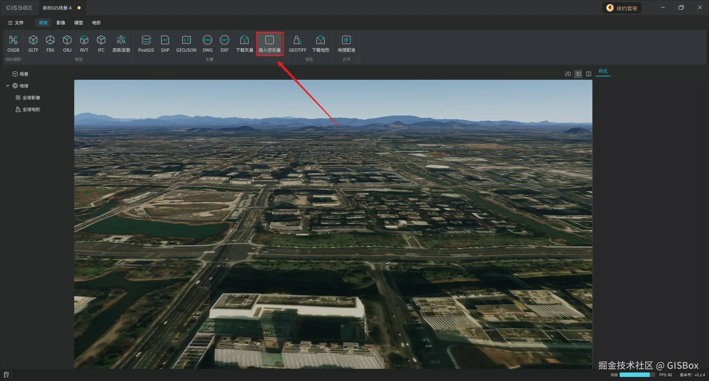The image size is (709, 381).
Task: Click the FPS: 60 readout
Action: [665, 375]
